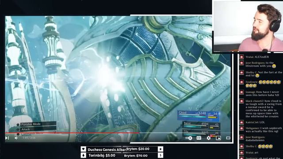Skip to the next video in player
Screen dimensions: 283x159
7,138
